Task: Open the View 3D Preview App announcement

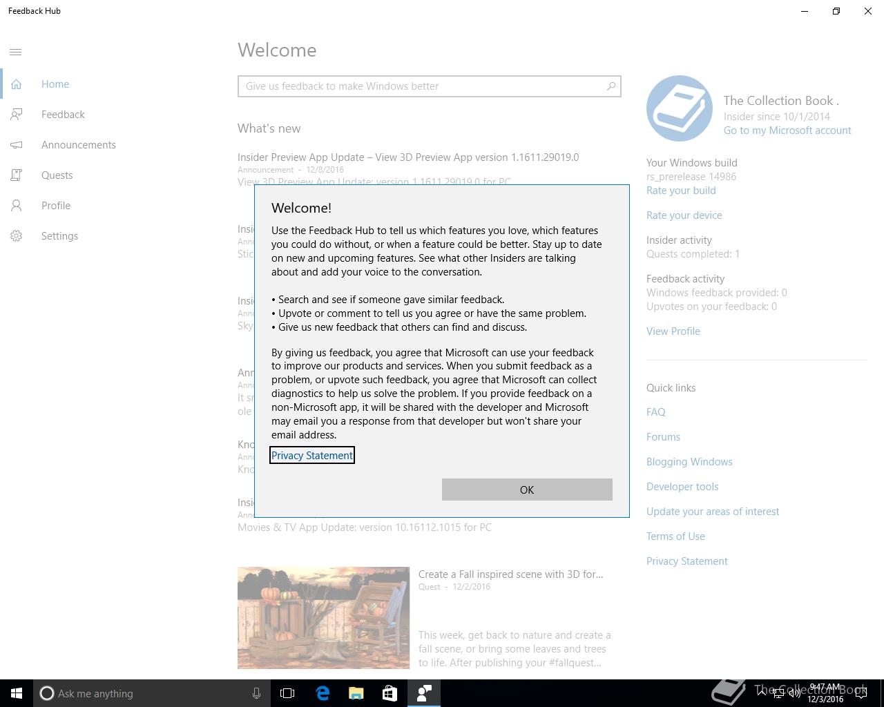Action: [408, 157]
